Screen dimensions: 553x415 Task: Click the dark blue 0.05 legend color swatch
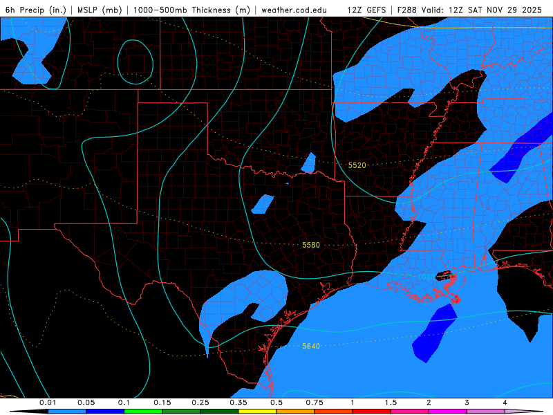click(x=105, y=412)
